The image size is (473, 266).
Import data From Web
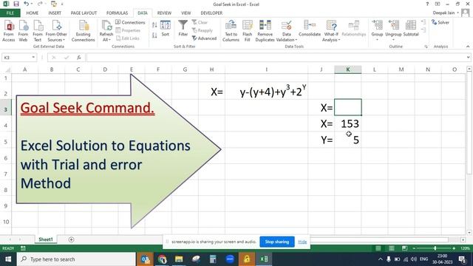click(23, 31)
